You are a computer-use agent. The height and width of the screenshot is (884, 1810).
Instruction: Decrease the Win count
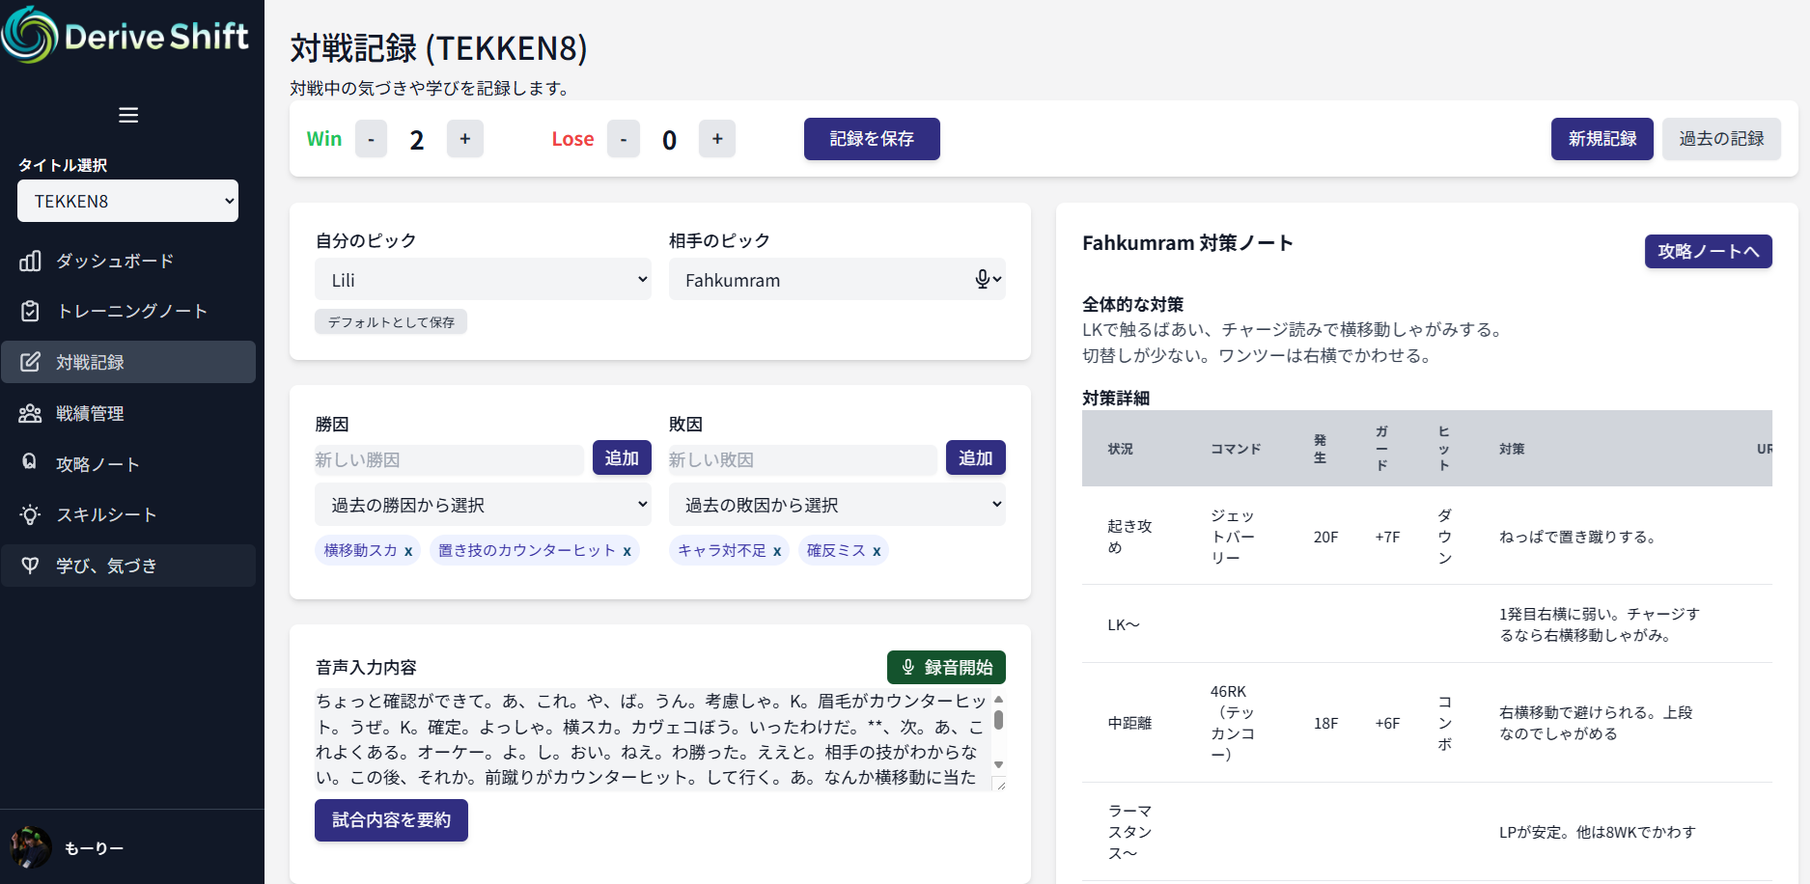[x=371, y=139]
